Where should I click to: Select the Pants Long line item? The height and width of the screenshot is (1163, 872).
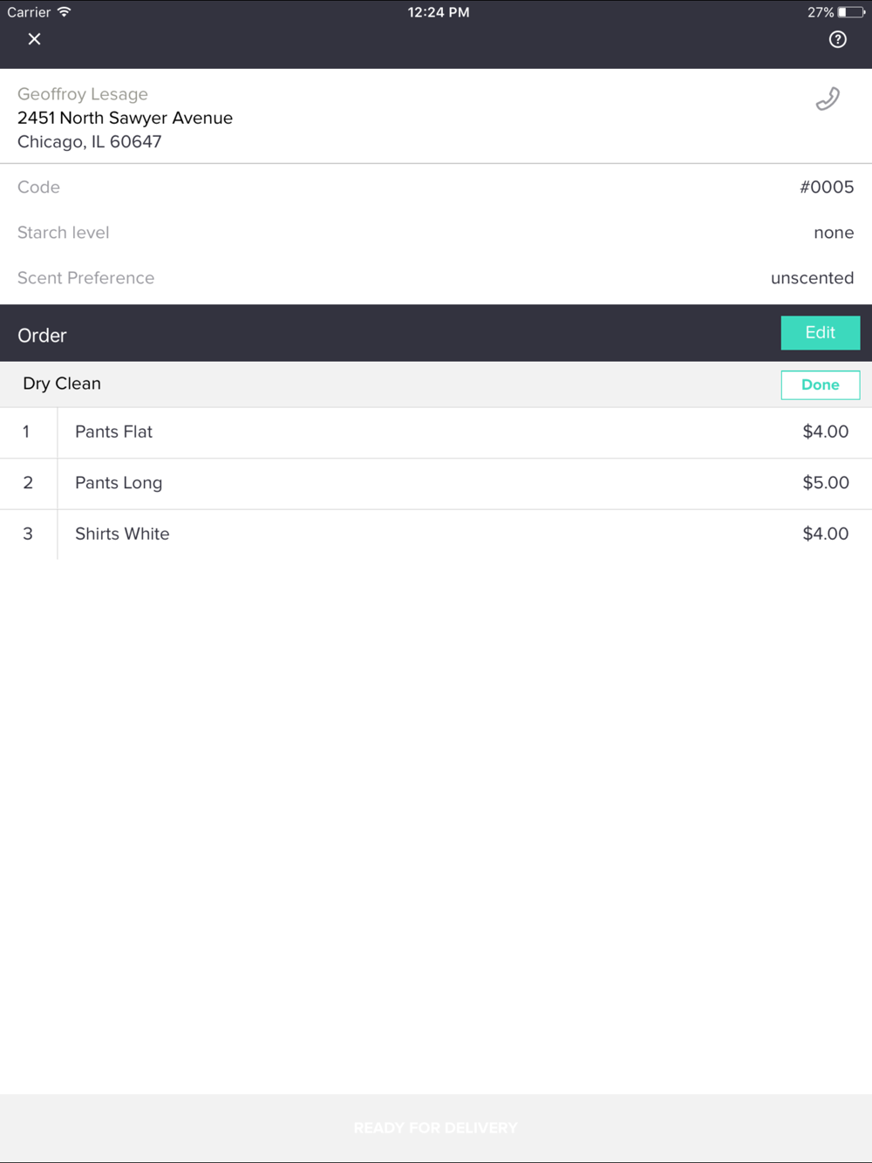coord(436,483)
